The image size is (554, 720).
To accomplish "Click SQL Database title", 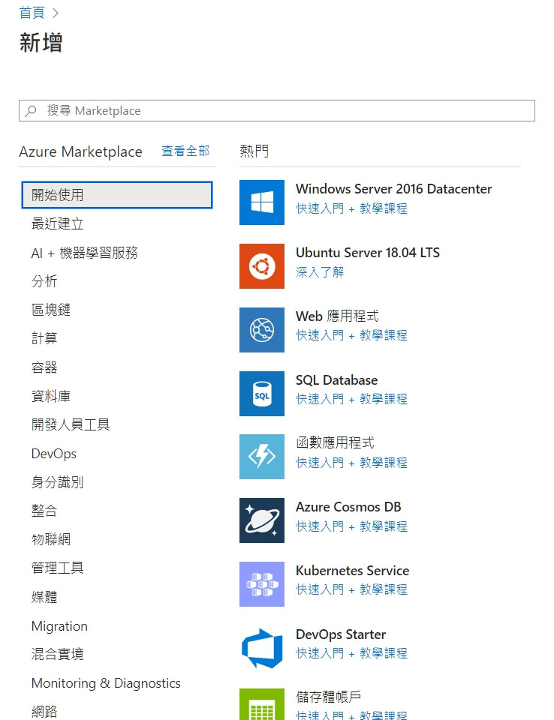I will [336, 380].
